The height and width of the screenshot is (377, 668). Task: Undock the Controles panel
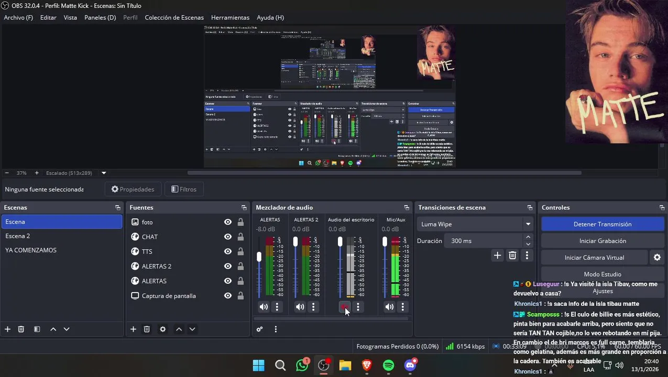662,208
